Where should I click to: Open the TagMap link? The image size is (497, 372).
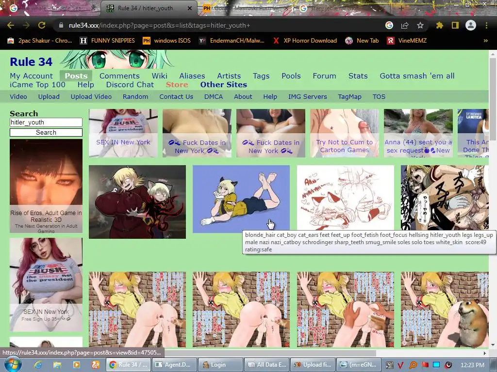[x=349, y=97]
